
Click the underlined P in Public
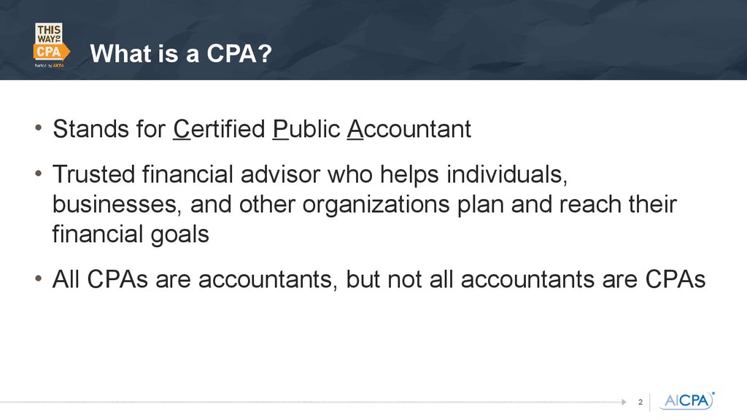(x=281, y=129)
